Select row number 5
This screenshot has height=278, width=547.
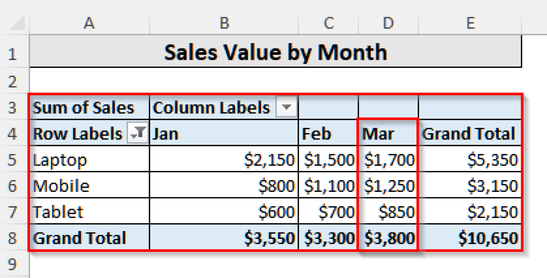[x=14, y=160]
